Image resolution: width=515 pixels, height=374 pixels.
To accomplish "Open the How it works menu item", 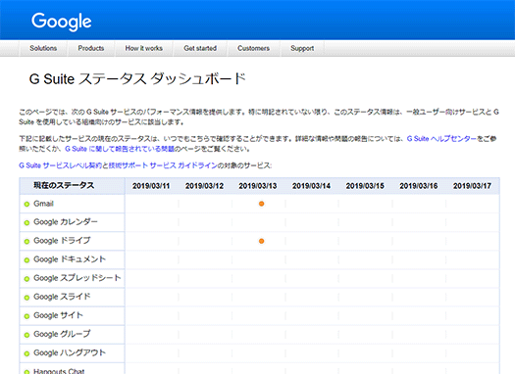I will pyautogui.click(x=144, y=48).
